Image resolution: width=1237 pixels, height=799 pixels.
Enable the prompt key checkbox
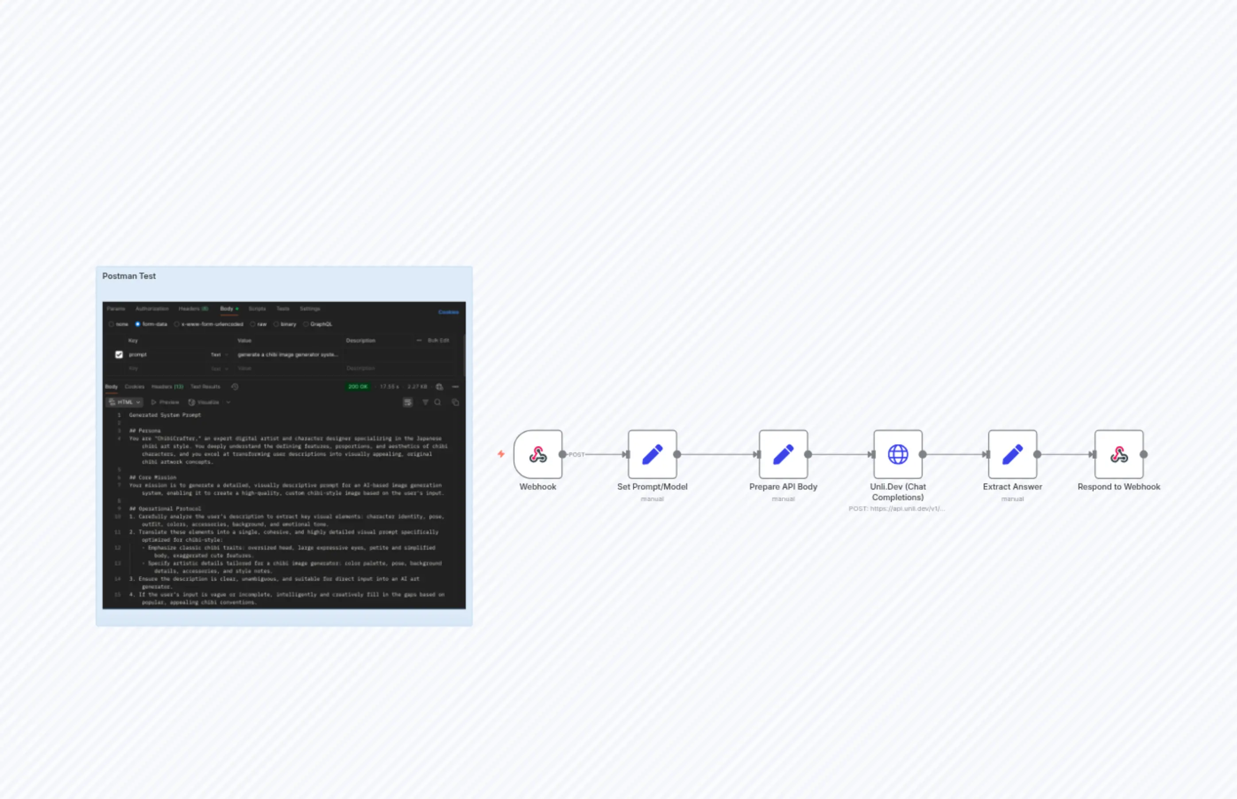click(x=119, y=355)
